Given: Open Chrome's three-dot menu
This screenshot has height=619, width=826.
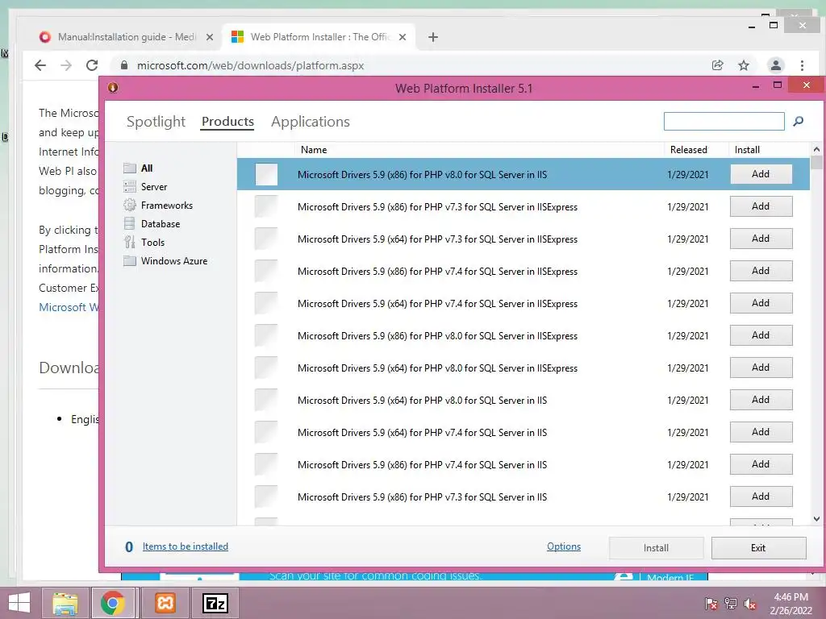Looking at the screenshot, I should 802,65.
